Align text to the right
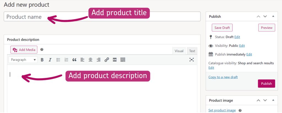 [x=98, y=60]
